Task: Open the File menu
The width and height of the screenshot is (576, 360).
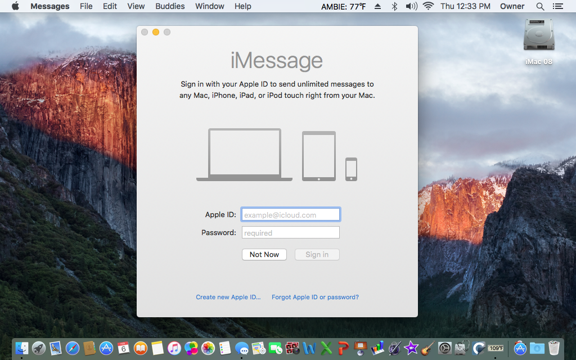Action: pyautogui.click(x=86, y=6)
